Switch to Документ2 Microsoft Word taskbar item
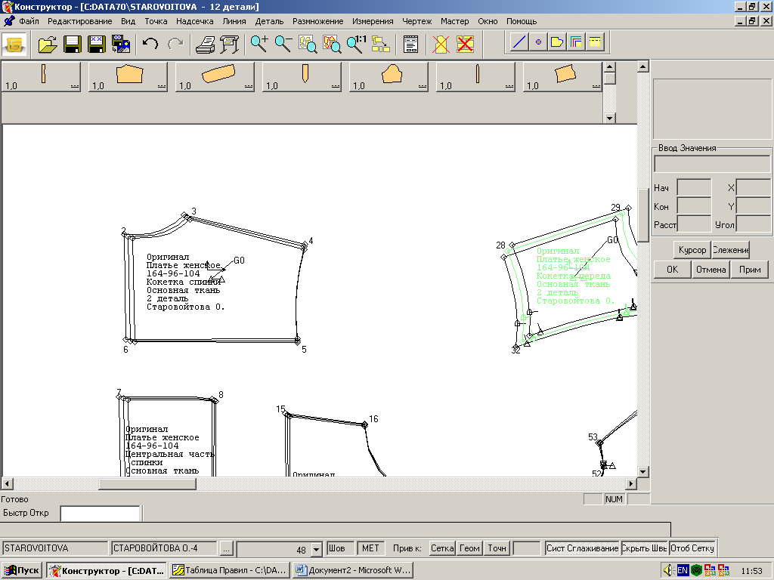Viewport: 774px width, 580px height. [x=353, y=571]
